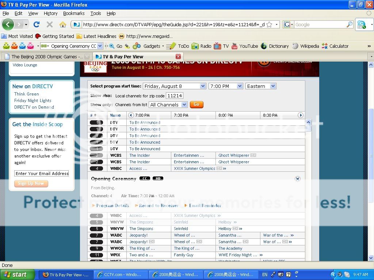374x280 pixels.
Task: Open the Edit menu
Action: click(18, 13)
